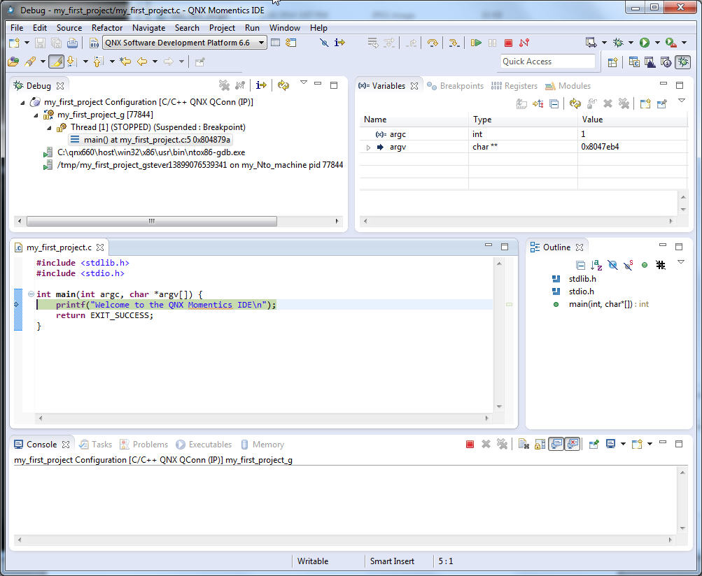Viewport: 702px width, 576px height.
Task: Collapse main function fold marker in editor
Action: coord(30,294)
